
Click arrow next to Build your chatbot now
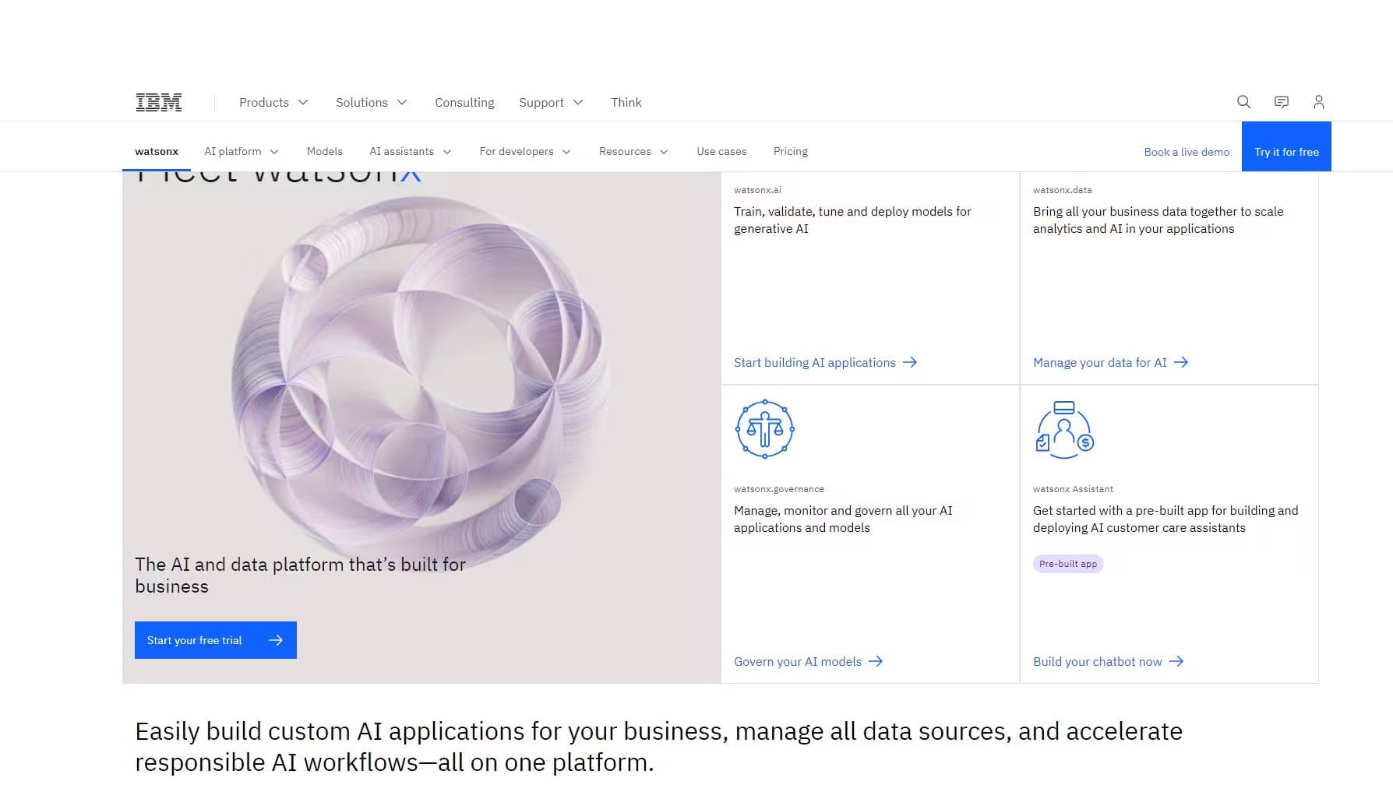pos(1176,661)
